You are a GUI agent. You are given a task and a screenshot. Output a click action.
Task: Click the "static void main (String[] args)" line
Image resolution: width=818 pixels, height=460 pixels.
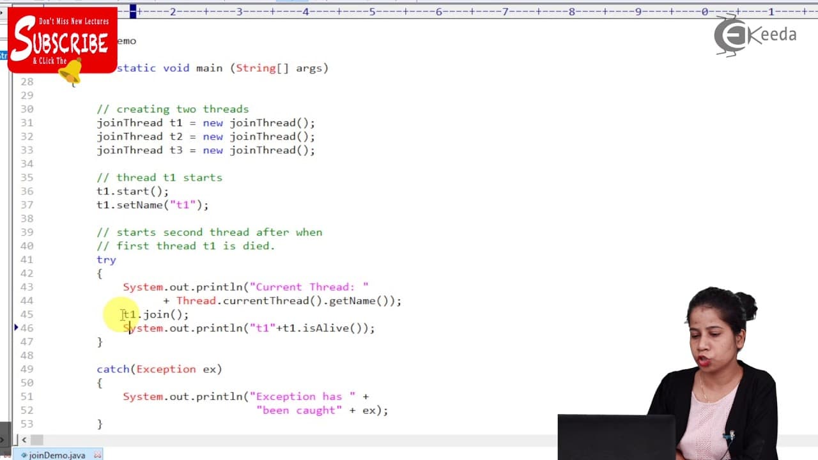[x=222, y=68]
